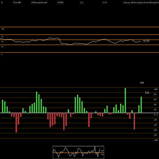Click the 20 label on the MR axis

pyautogui.click(x=155, y=110)
